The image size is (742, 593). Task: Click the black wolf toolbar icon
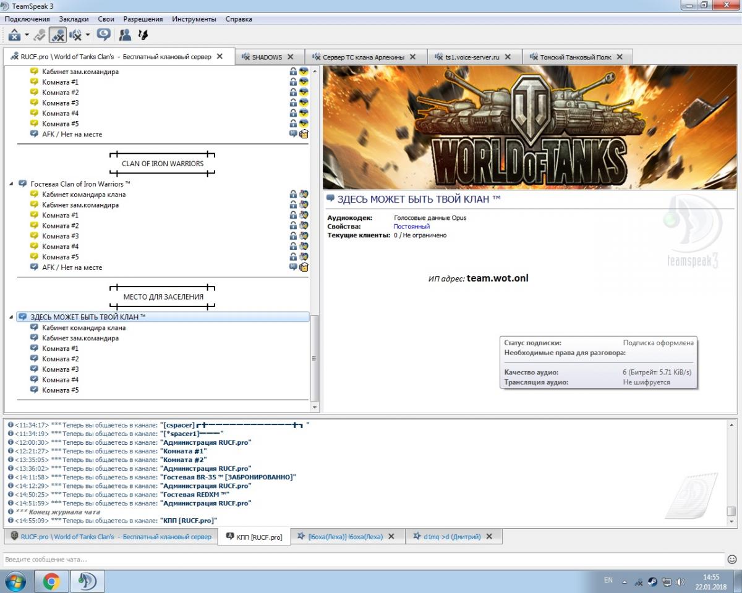click(143, 35)
